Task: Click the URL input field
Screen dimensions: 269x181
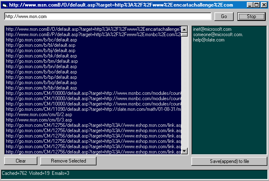Action: pos(108,16)
